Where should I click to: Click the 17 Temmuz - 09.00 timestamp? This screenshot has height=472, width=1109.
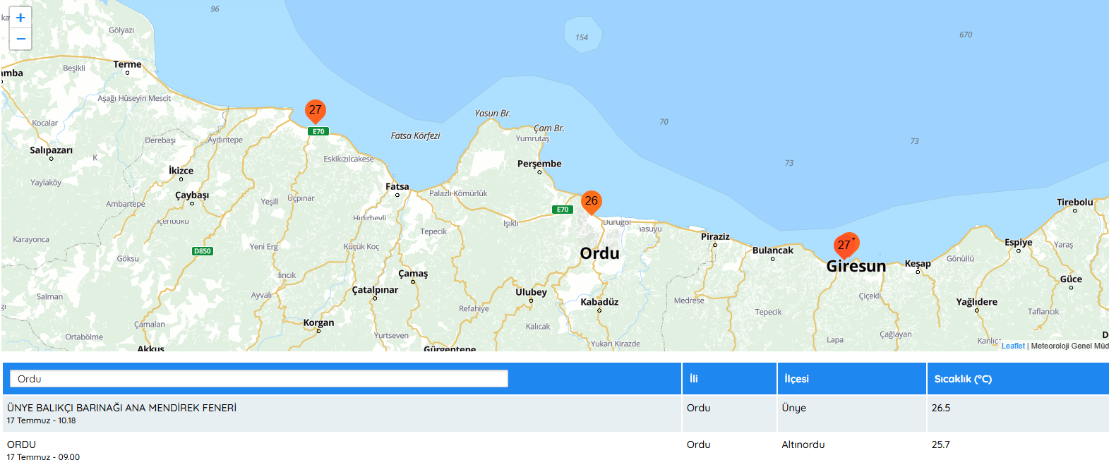coord(43,457)
